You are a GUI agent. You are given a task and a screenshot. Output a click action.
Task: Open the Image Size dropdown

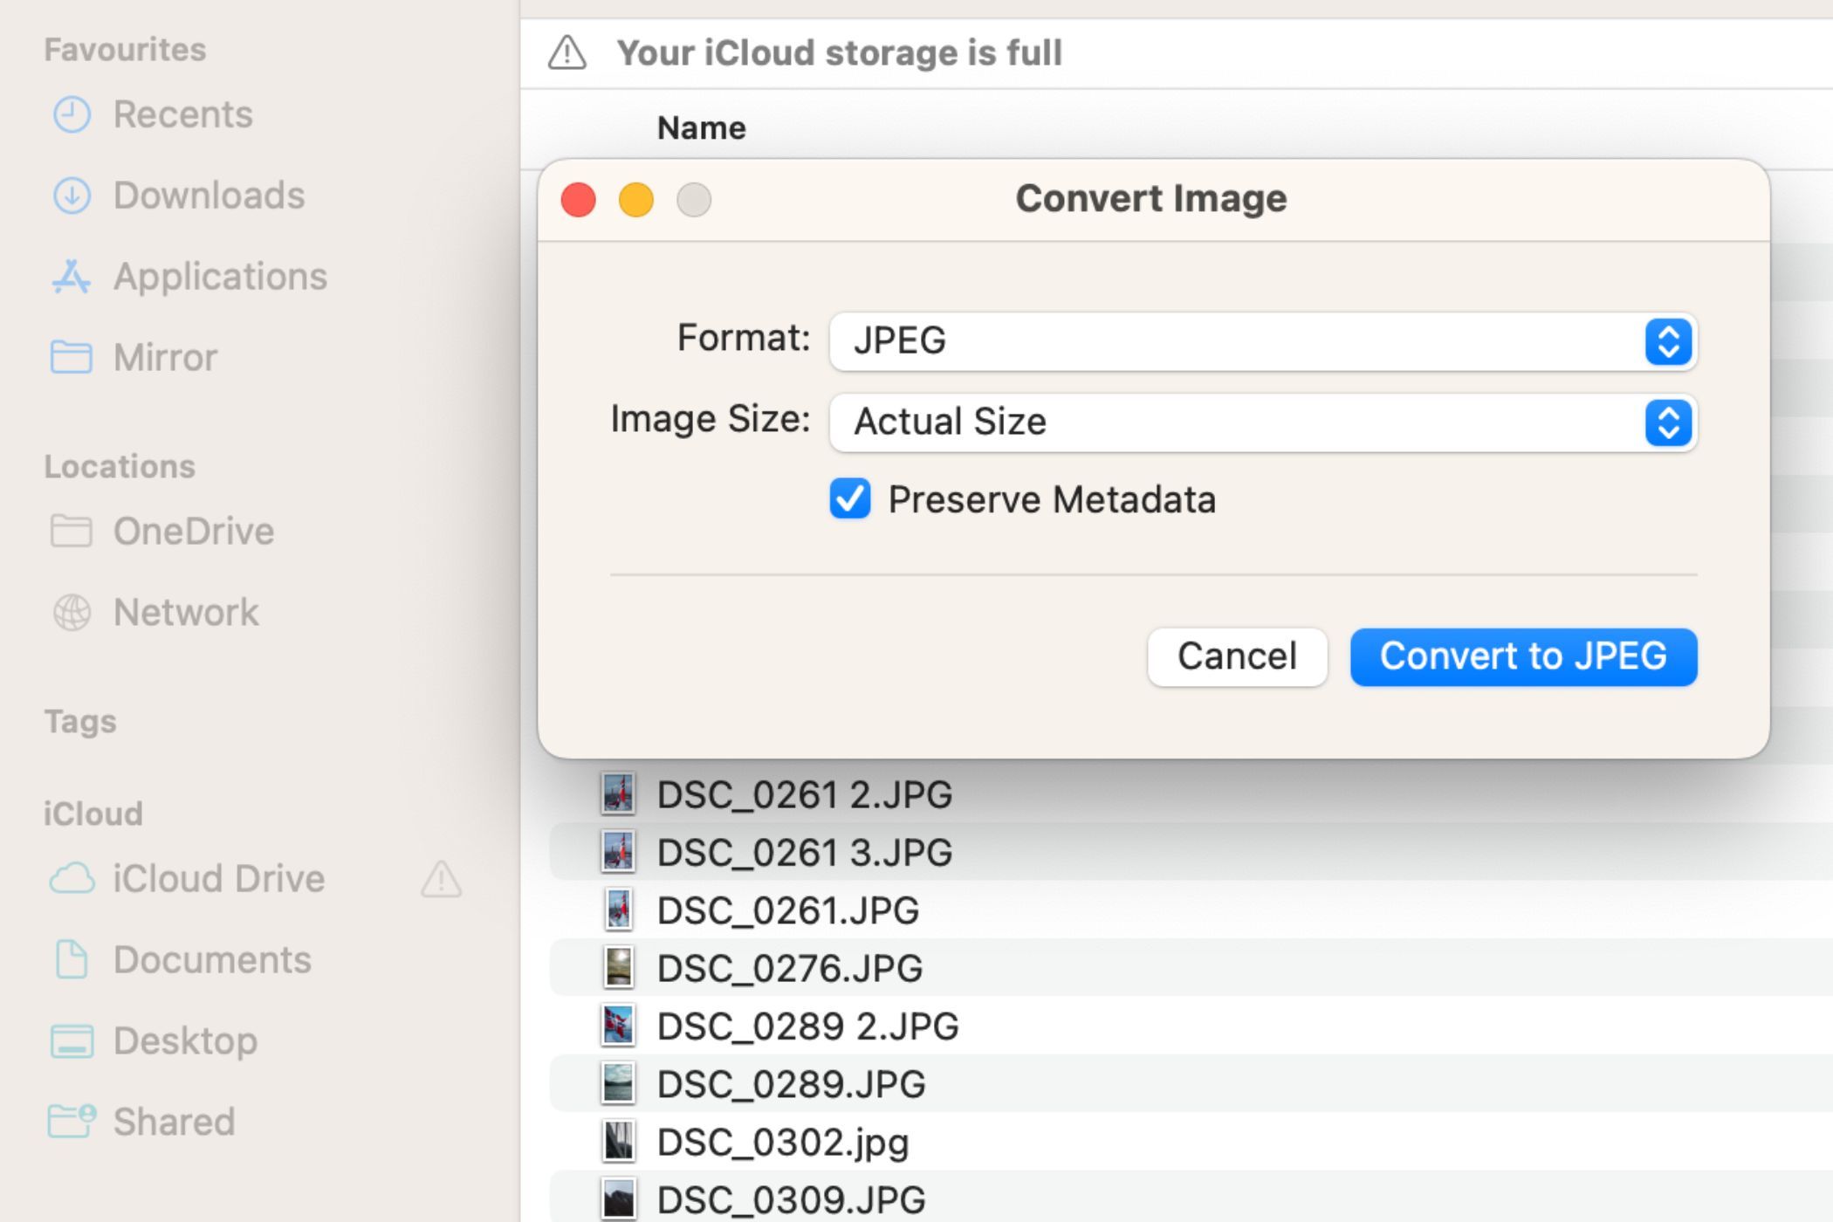[x=1262, y=422]
